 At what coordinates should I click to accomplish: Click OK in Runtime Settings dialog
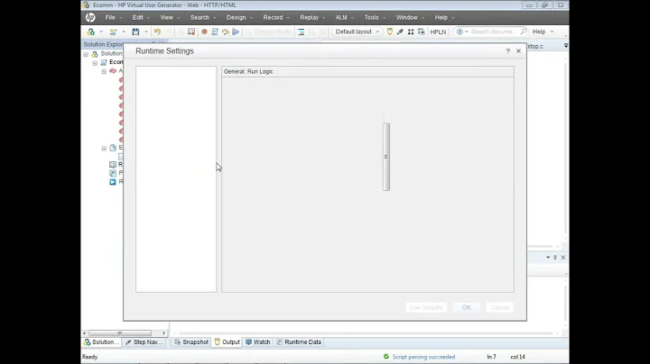467,307
